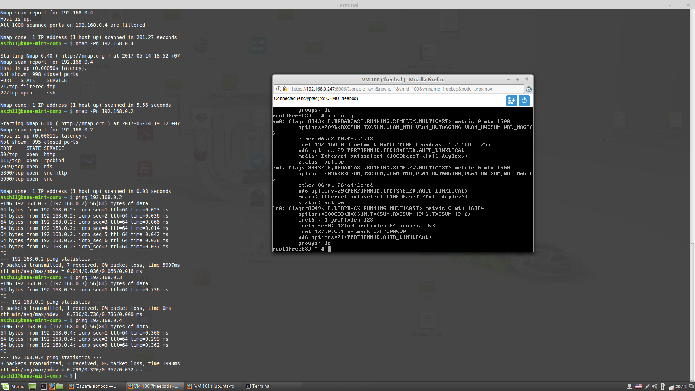695x391 pixels.
Task: Switch to VM 101 ('lubunta-fo...') taskbar entry
Action: coord(214,386)
